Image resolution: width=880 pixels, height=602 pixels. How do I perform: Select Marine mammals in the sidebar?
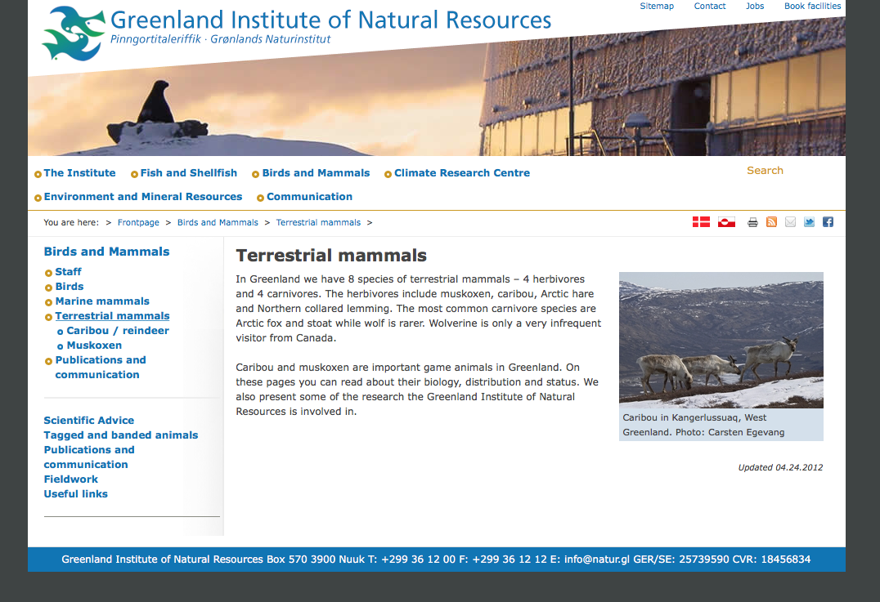102,301
